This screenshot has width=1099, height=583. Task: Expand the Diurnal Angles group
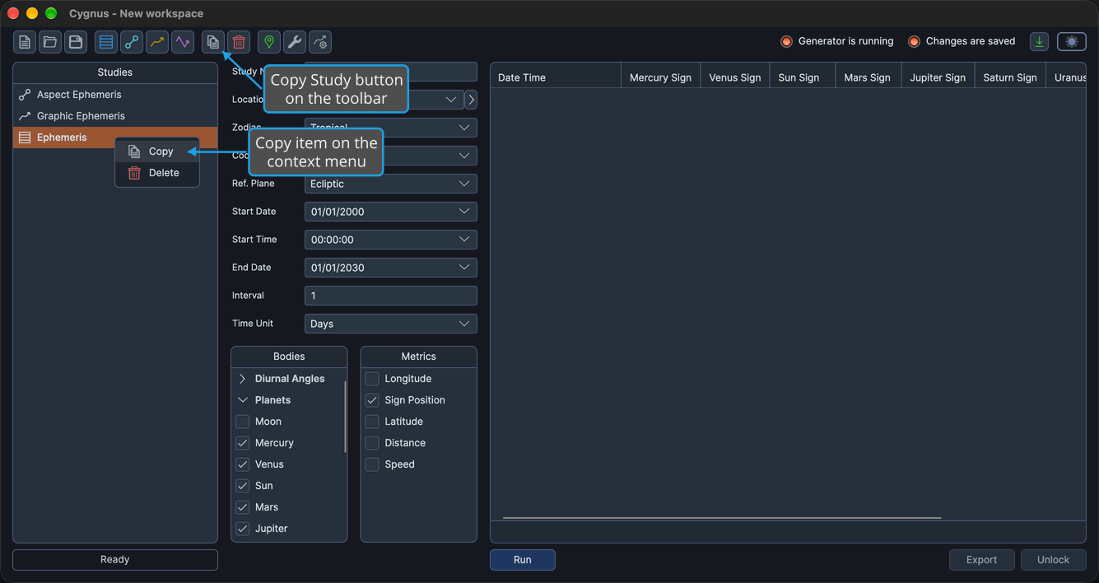[x=243, y=379]
